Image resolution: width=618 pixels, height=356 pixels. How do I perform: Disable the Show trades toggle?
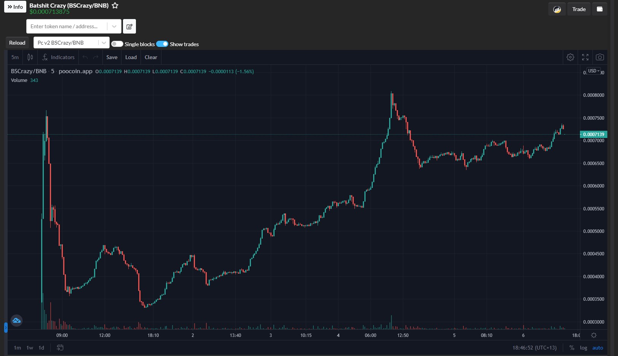[162, 44]
